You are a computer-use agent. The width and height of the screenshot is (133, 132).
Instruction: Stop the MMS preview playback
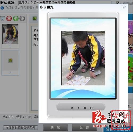85,108
